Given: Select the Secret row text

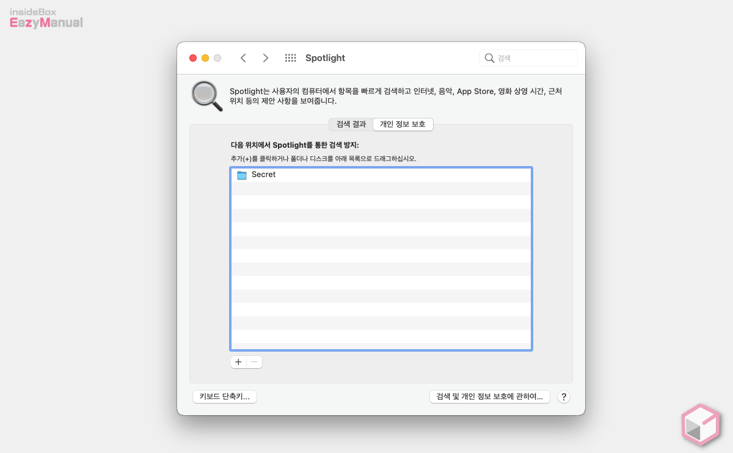Looking at the screenshot, I should [x=264, y=175].
